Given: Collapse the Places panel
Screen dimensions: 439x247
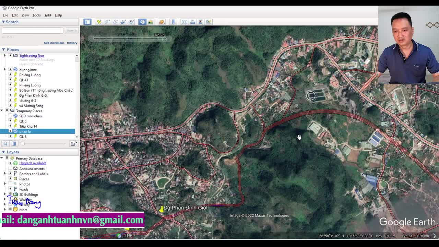Looking at the screenshot, I should (x=3, y=49).
